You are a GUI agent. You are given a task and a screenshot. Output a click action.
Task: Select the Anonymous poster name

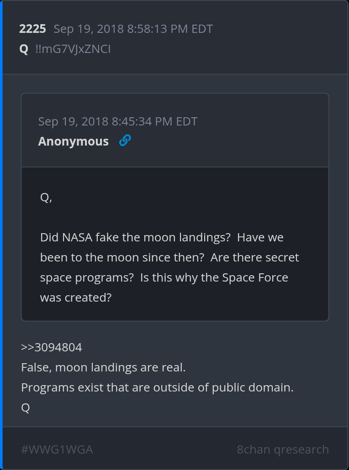[73, 141]
